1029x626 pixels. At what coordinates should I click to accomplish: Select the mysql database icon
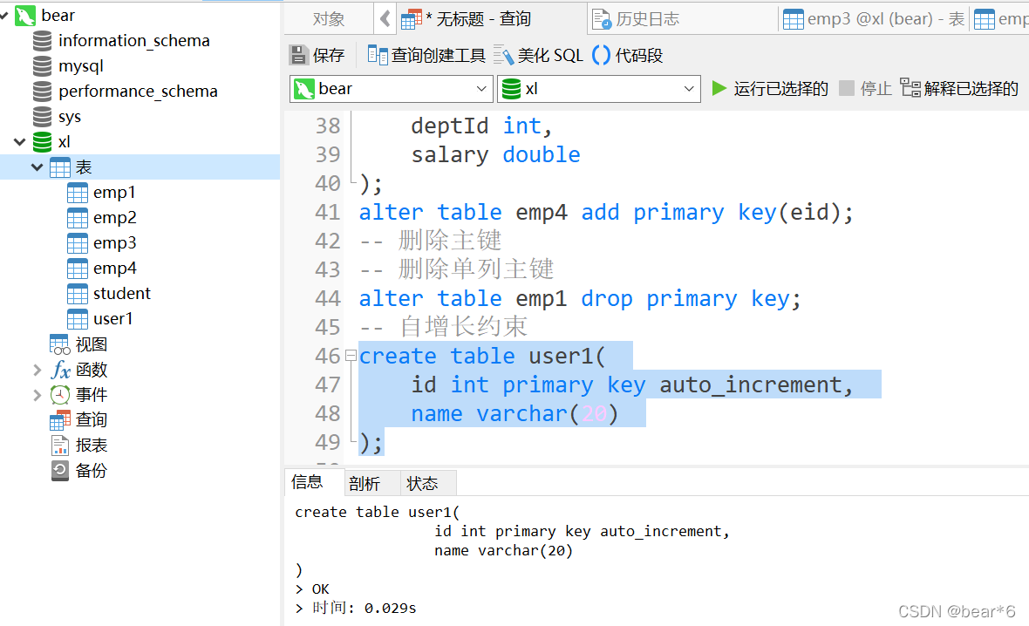(42, 66)
